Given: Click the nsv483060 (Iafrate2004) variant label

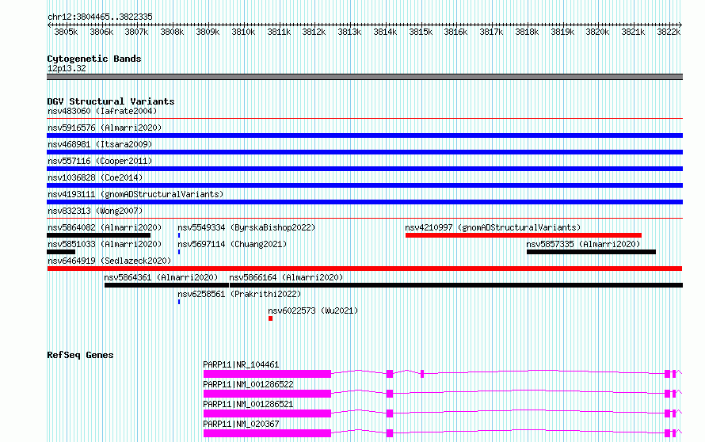Looking at the screenshot, I should (x=102, y=111).
